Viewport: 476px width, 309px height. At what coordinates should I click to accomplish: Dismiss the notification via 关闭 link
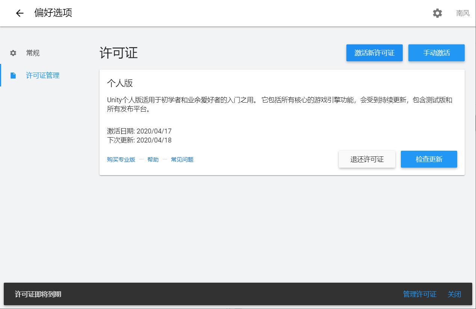[454, 294]
